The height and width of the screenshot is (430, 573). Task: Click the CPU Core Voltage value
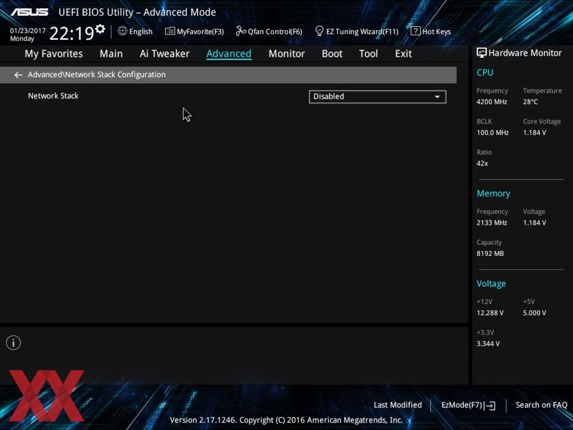535,132
